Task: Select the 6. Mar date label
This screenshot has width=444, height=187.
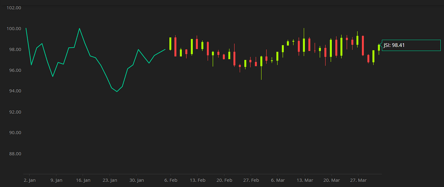Action: click(278, 180)
